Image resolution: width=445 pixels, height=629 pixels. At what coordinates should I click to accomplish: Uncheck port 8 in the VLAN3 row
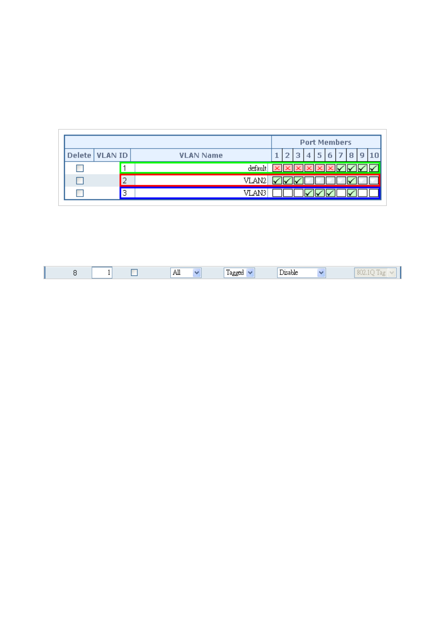tap(352, 193)
